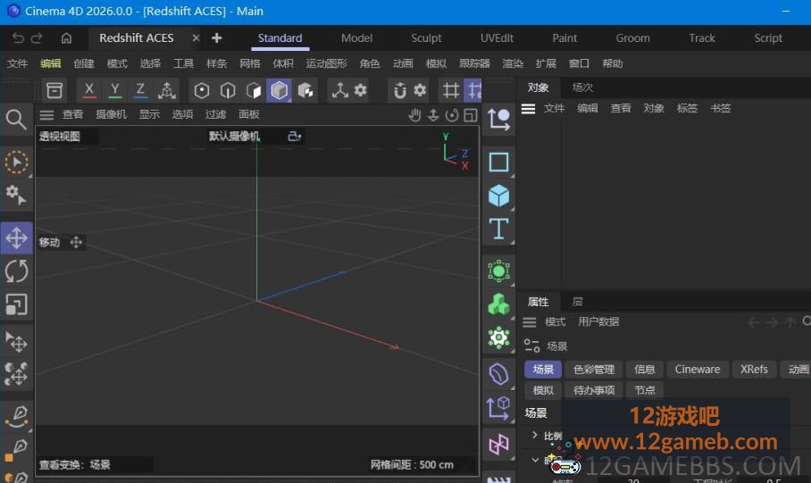Open the 对象 manager tab
The height and width of the screenshot is (483, 811).
[x=538, y=87]
